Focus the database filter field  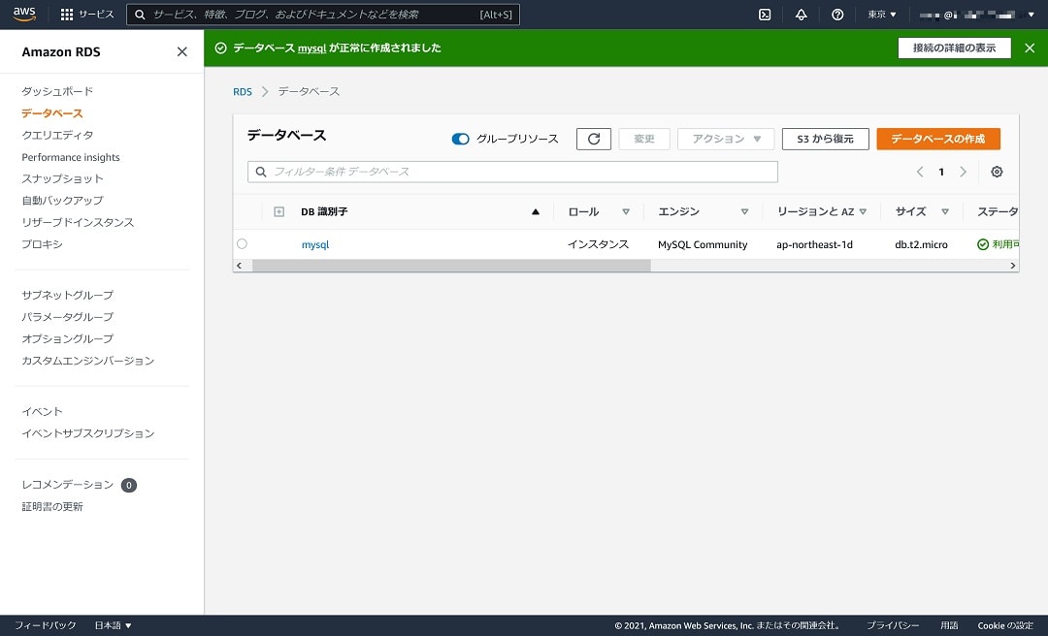pyautogui.click(x=512, y=172)
